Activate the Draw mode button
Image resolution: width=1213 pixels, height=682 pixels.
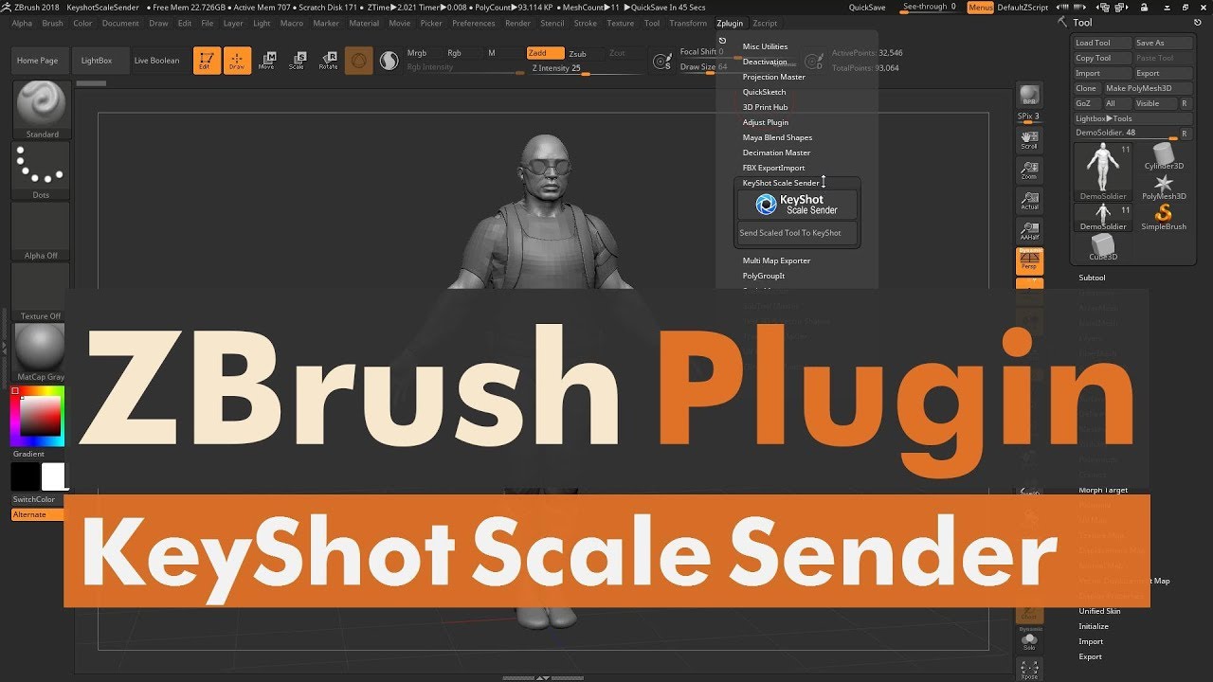pos(238,61)
